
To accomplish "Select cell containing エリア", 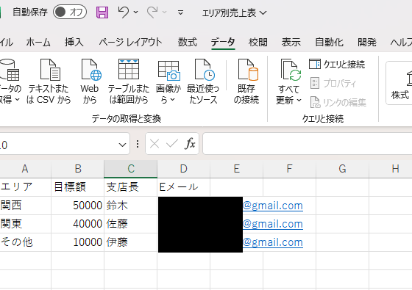I will coord(26,187).
